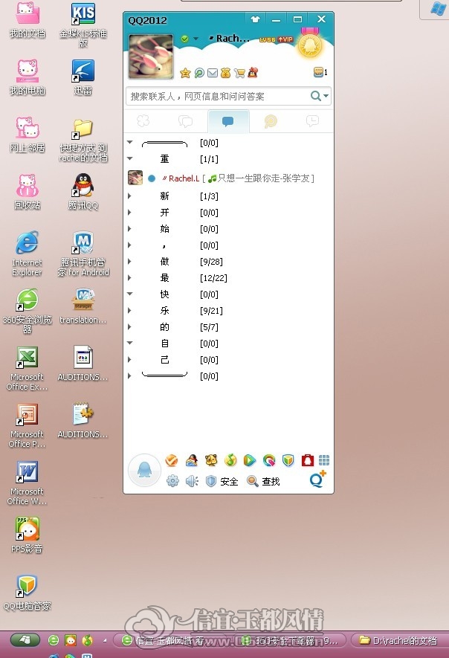Screen dimensions: 449x658
Task: Expand the 最 [12/22] contact group
Action: point(129,278)
